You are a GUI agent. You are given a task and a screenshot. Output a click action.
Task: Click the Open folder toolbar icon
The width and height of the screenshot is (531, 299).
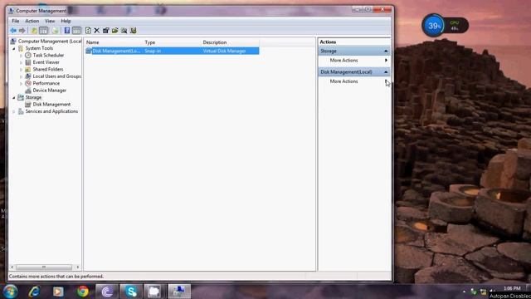[x=115, y=31]
